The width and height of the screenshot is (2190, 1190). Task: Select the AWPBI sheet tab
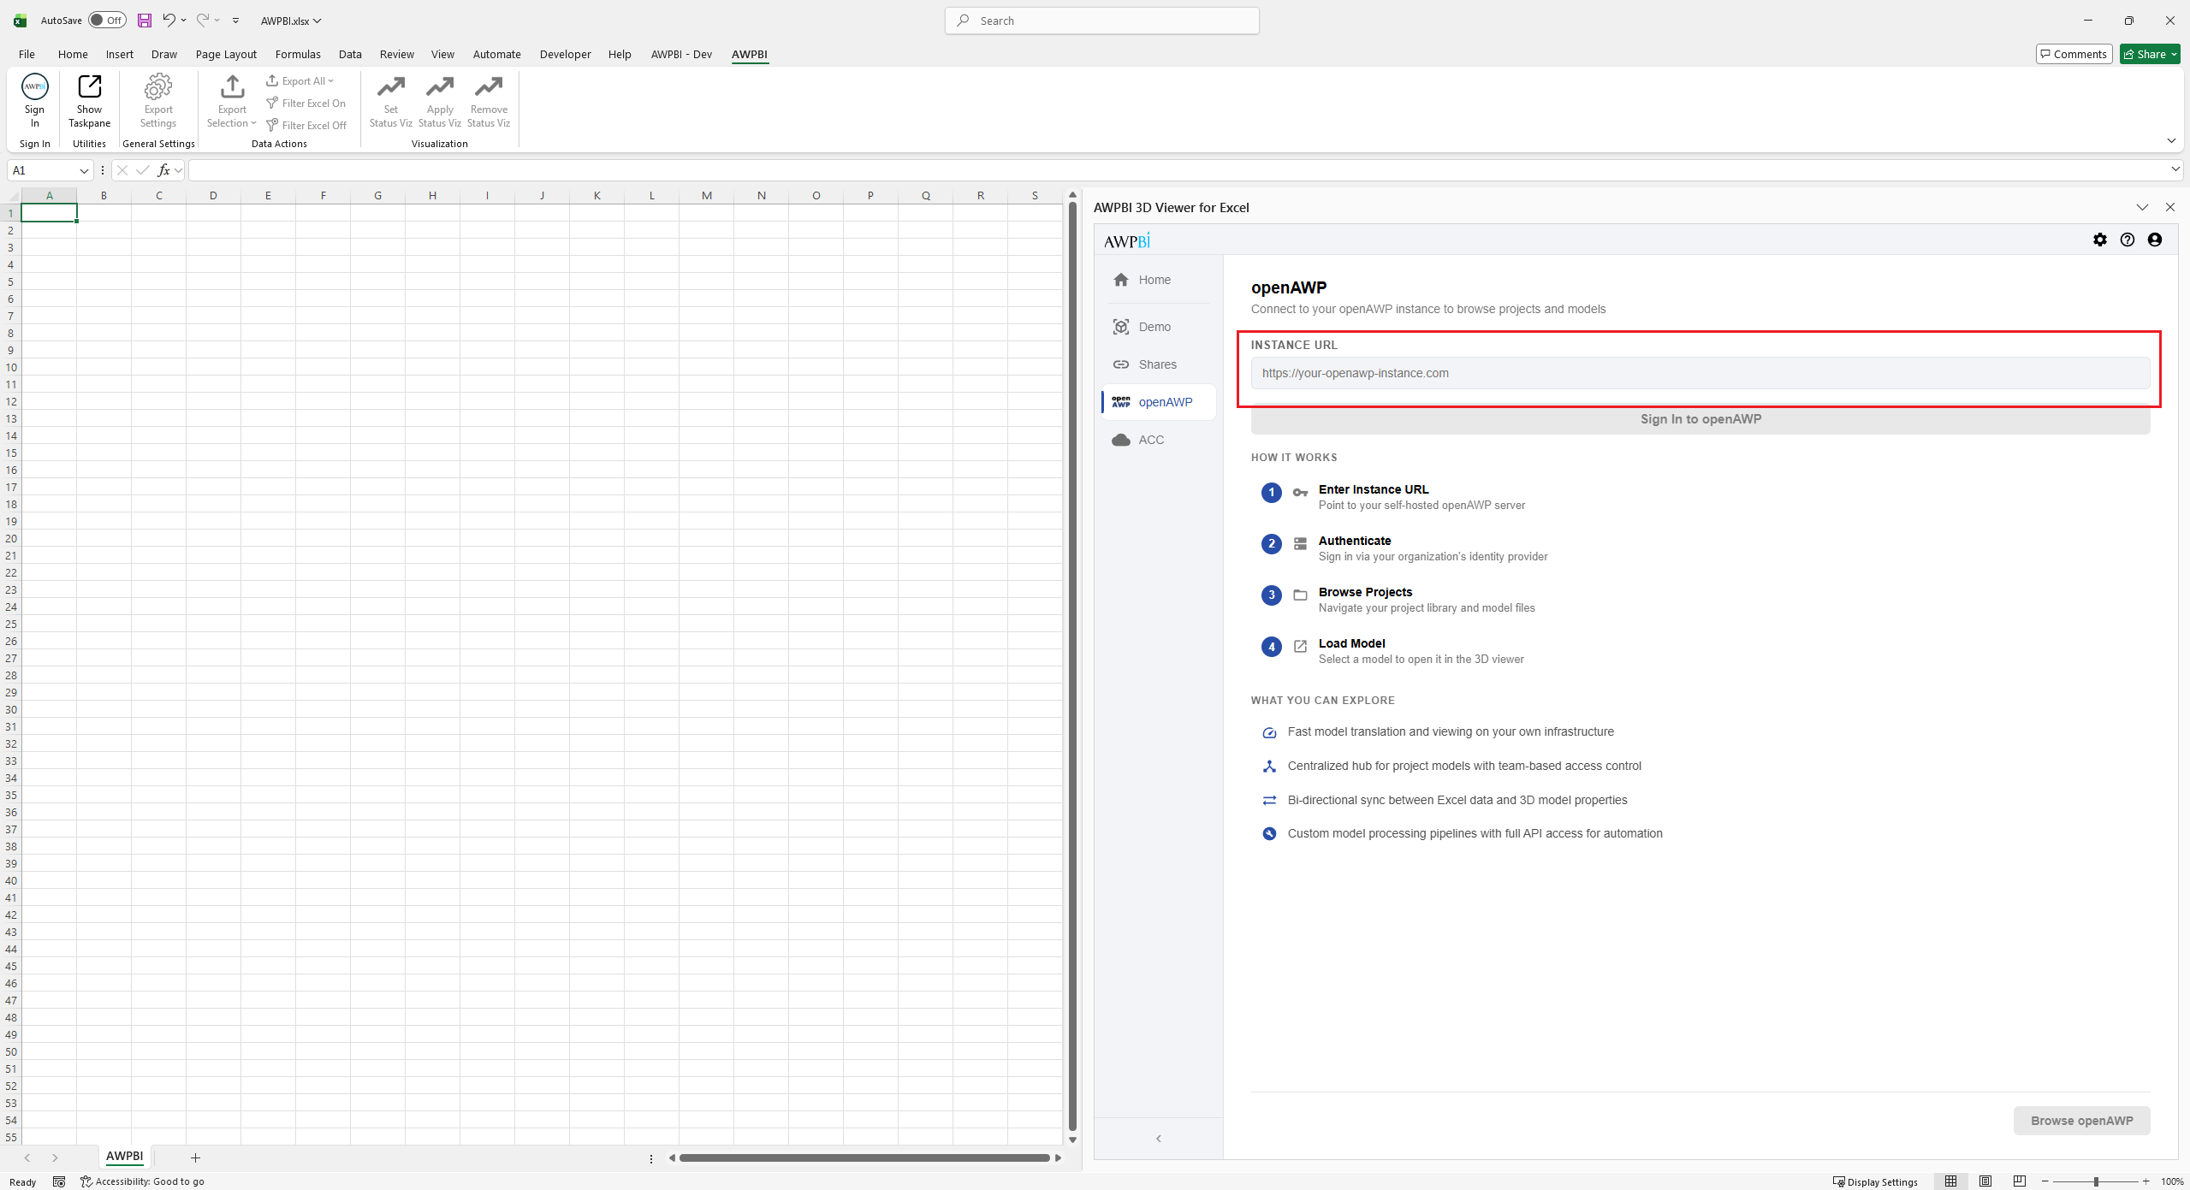(125, 1157)
